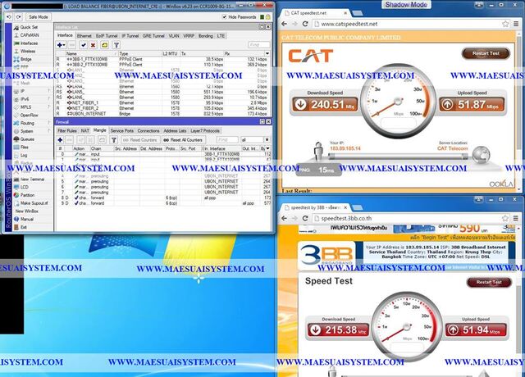Viewport: 525px width, 377px height.
Task: Click the Undo arrow in Winbox toolbar
Action: pyautogui.click(x=9, y=16)
